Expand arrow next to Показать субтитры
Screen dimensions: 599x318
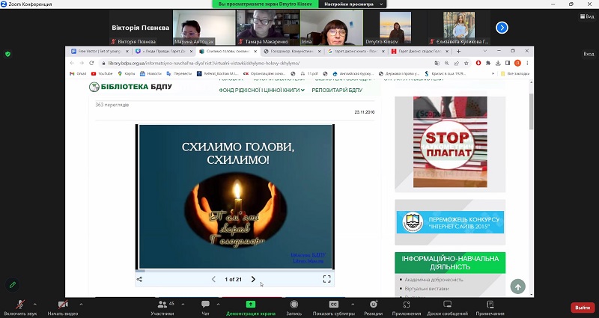point(352,305)
